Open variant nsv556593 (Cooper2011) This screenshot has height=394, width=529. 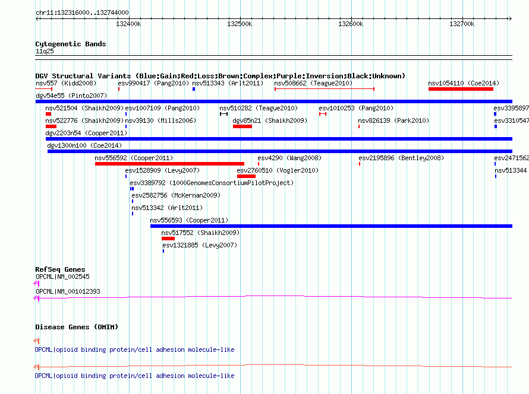click(189, 220)
